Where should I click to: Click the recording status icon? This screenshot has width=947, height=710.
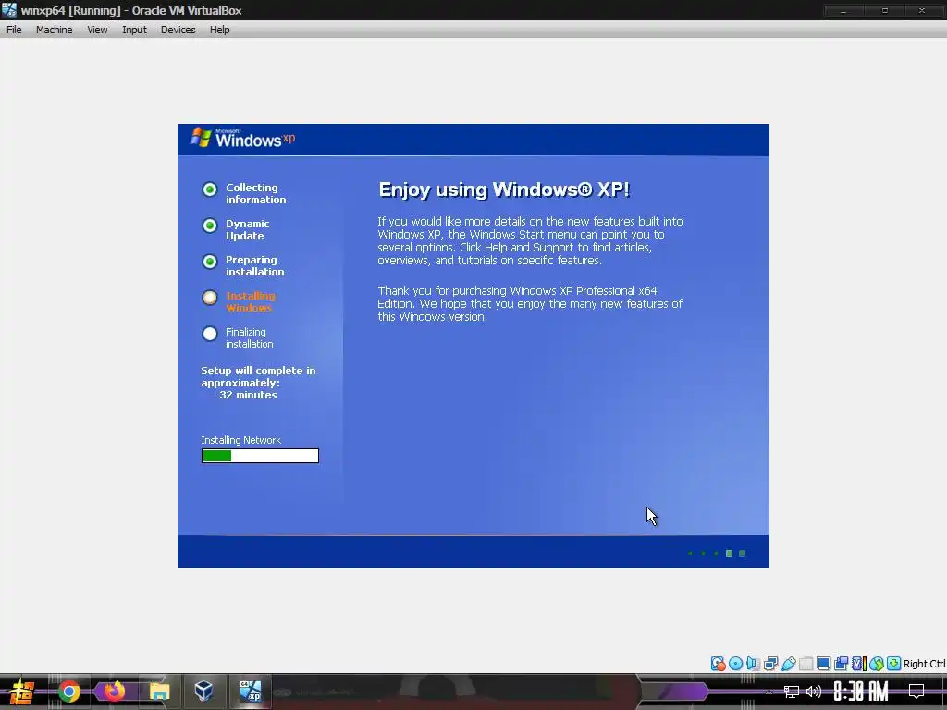coord(841,664)
